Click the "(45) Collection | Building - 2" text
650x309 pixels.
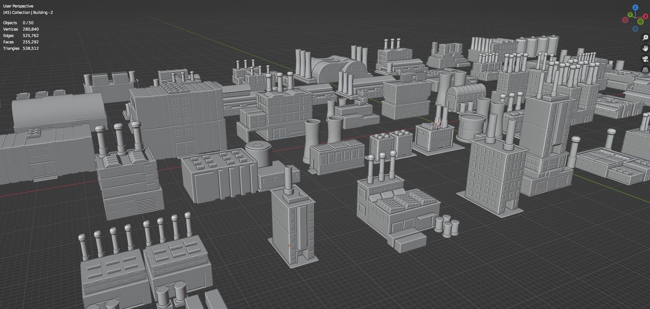coord(28,12)
